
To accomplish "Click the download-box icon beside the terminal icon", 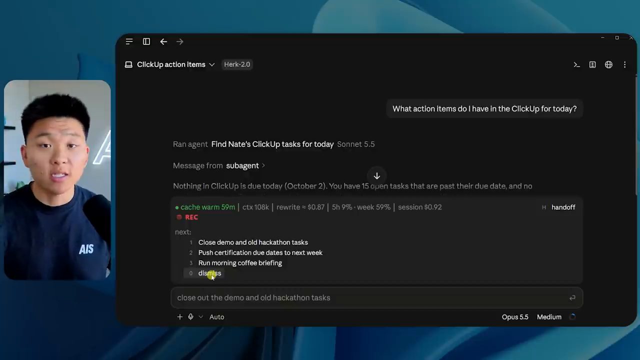I will point(592,64).
